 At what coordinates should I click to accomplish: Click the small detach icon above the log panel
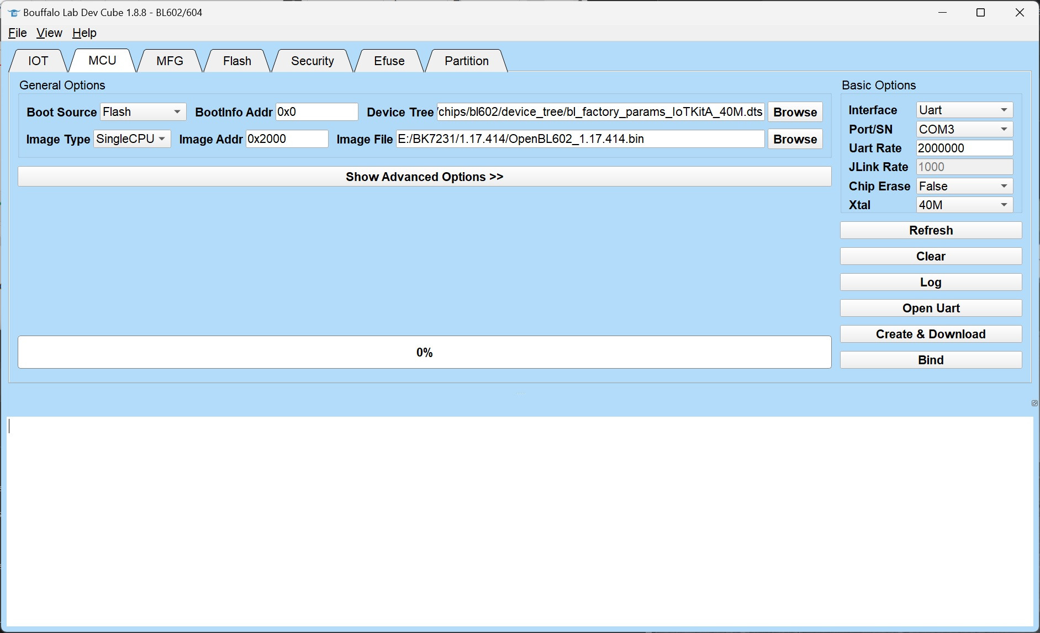pos(1034,403)
